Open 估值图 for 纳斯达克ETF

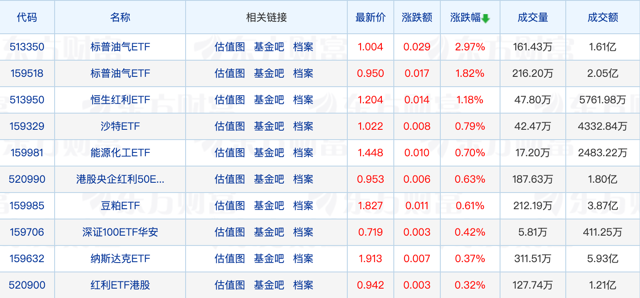coord(230,259)
